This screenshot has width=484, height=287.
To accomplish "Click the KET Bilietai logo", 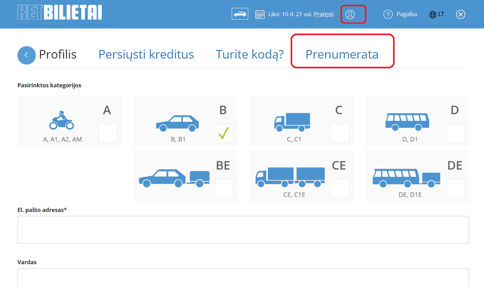I will (x=60, y=13).
